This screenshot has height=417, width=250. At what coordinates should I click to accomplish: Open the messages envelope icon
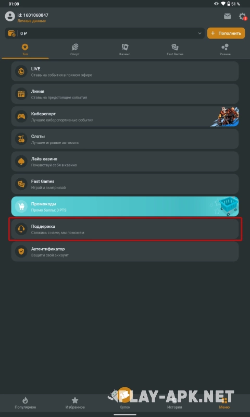pos(227,17)
